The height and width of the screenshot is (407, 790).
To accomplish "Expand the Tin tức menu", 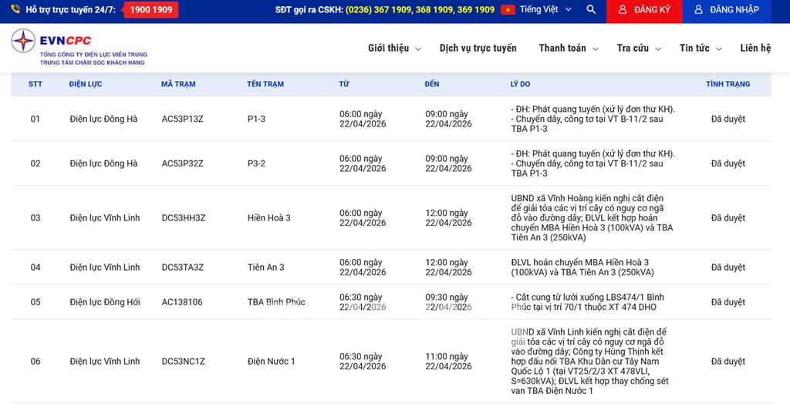I will coord(700,49).
